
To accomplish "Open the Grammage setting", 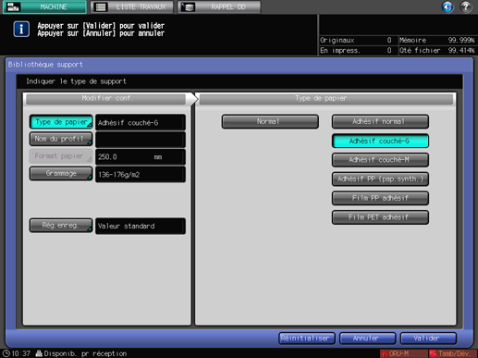I will 61,174.
